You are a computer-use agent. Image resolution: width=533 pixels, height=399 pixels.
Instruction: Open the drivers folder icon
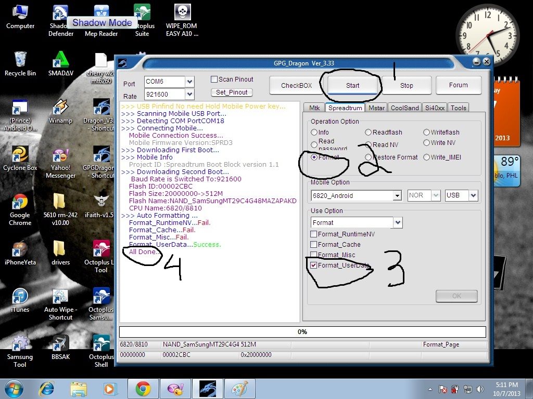[60, 253]
